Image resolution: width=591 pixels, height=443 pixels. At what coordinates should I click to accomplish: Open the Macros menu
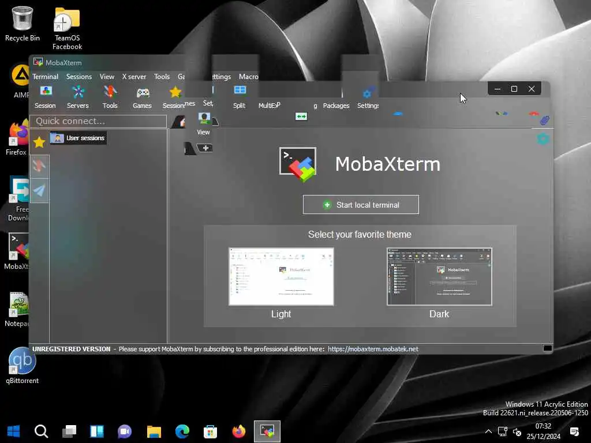click(248, 77)
